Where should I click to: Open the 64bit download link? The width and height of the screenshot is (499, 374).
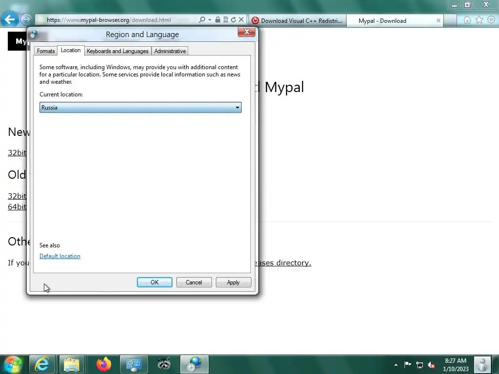point(17,206)
